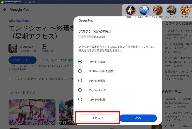192x129 pixels.
Task: Click the BlueStacks home icon
Action: (30, 2)
